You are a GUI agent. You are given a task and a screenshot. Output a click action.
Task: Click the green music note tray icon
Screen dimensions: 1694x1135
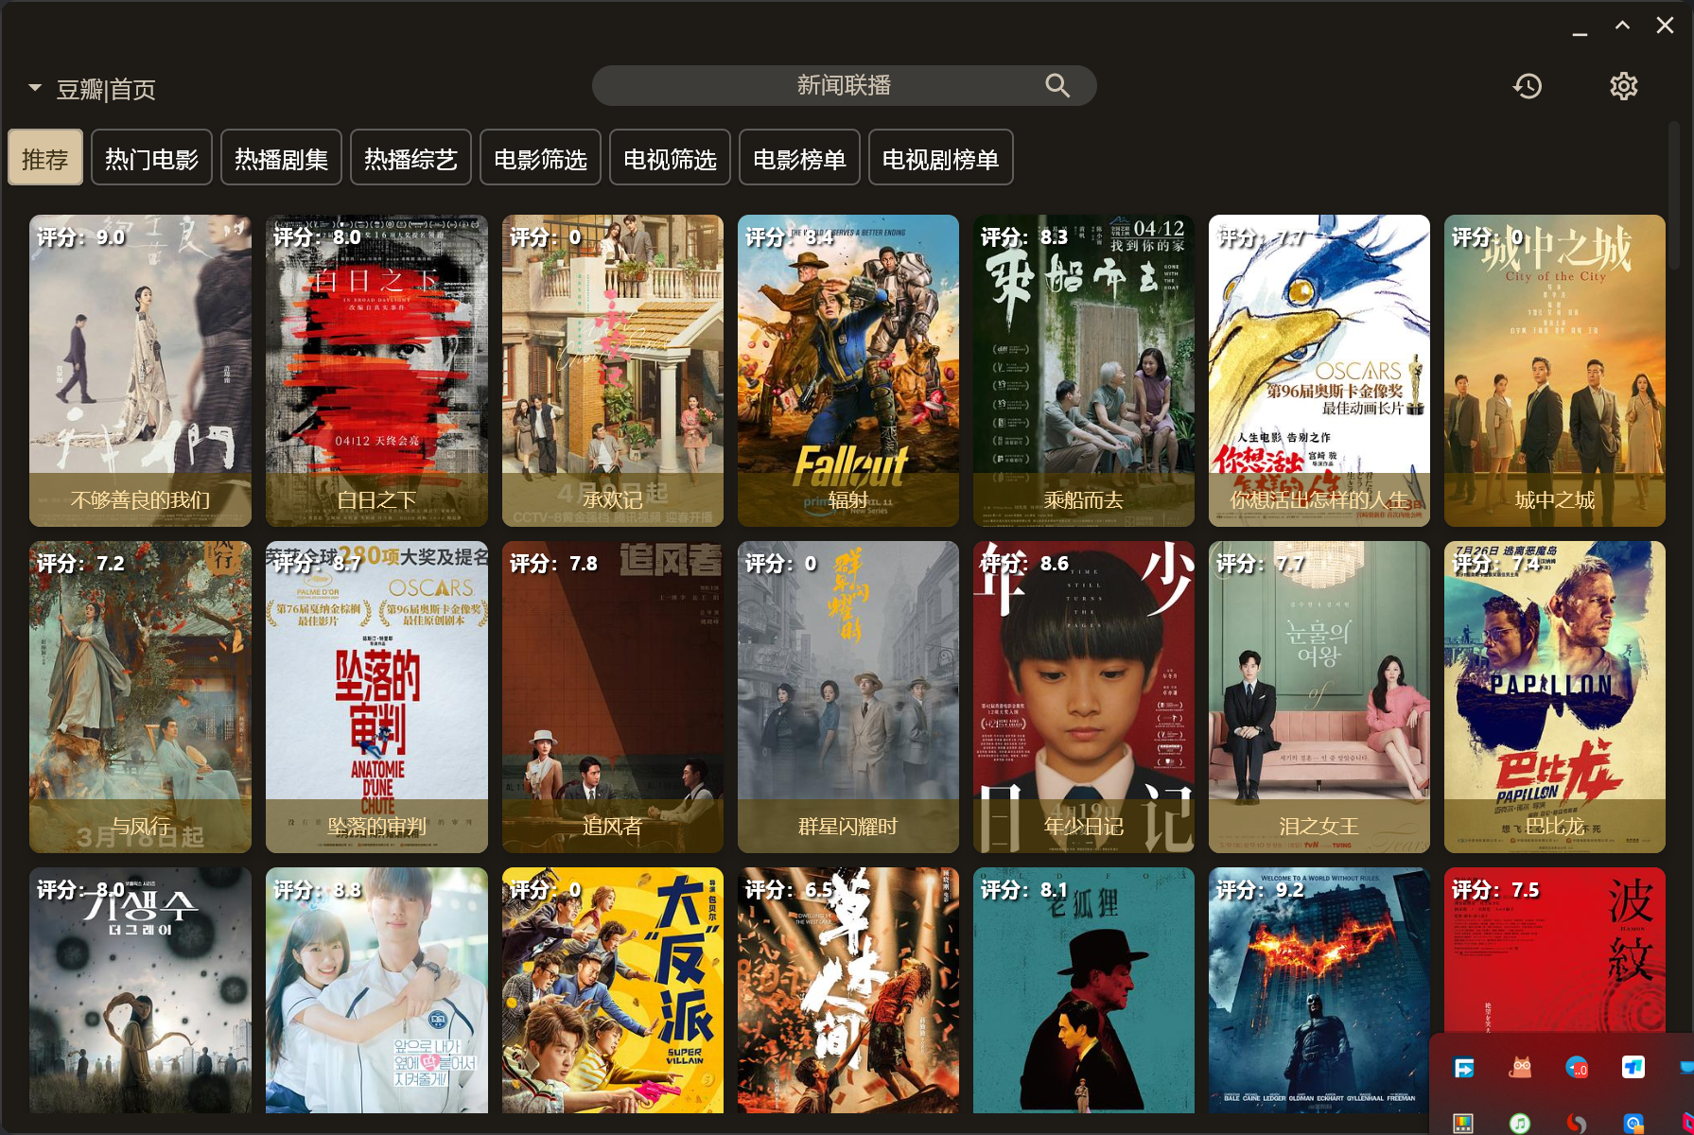[x=1520, y=1123]
